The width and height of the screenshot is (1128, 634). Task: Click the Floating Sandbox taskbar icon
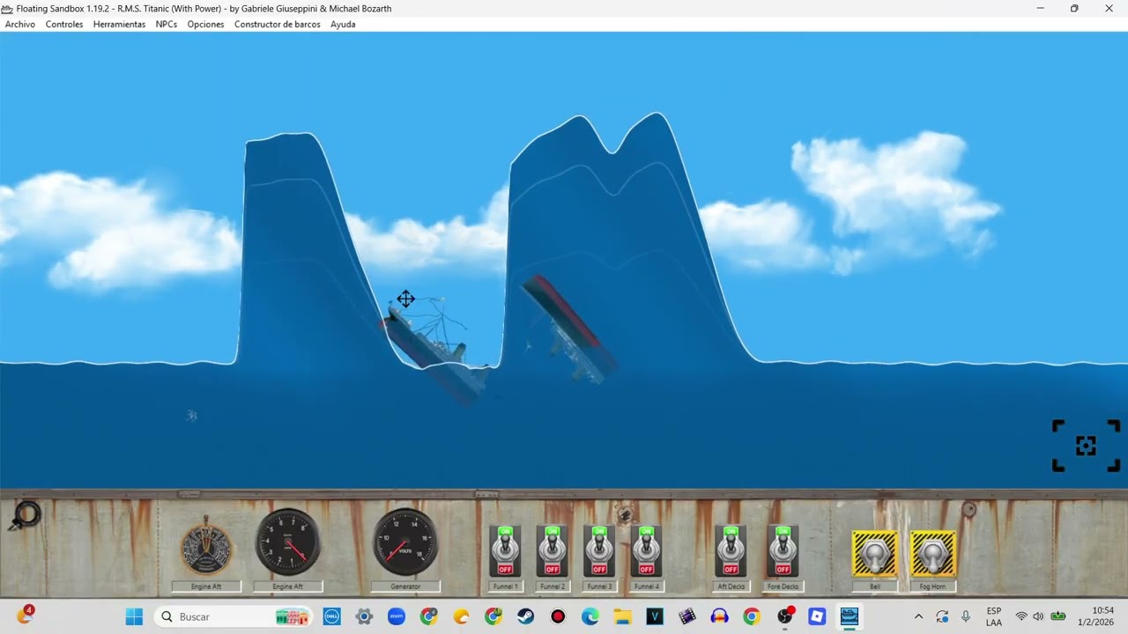coord(849,616)
